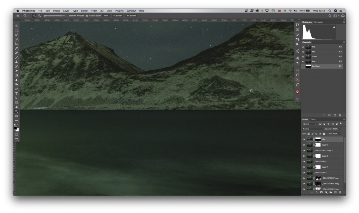Activate the Clone Stamp tool
The image size is (359, 213).
pyautogui.click(x=16, y=62)
